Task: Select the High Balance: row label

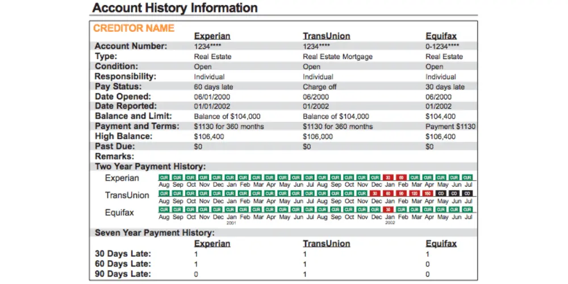Action: [123, 136]
